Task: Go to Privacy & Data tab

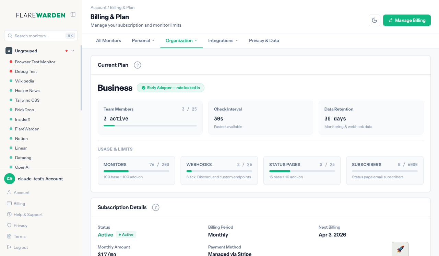Action: tap(264, 40)
